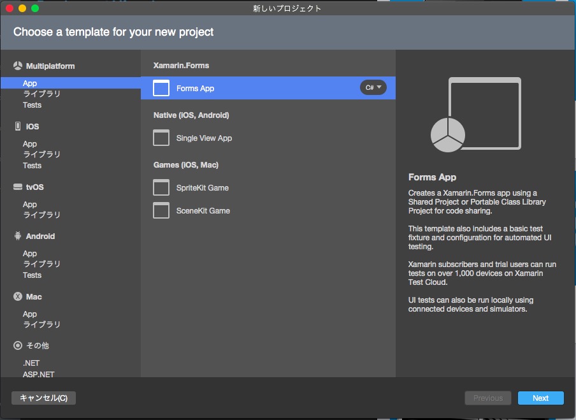Image resolution: width=576 pixels, height=420 pixels.
Task: Click the iOS heading text
Action: 32,126
